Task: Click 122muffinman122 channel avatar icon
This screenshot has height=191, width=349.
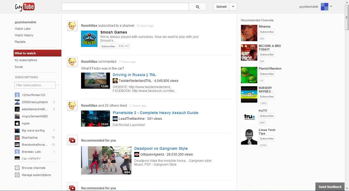Action: tap(17, 95)
